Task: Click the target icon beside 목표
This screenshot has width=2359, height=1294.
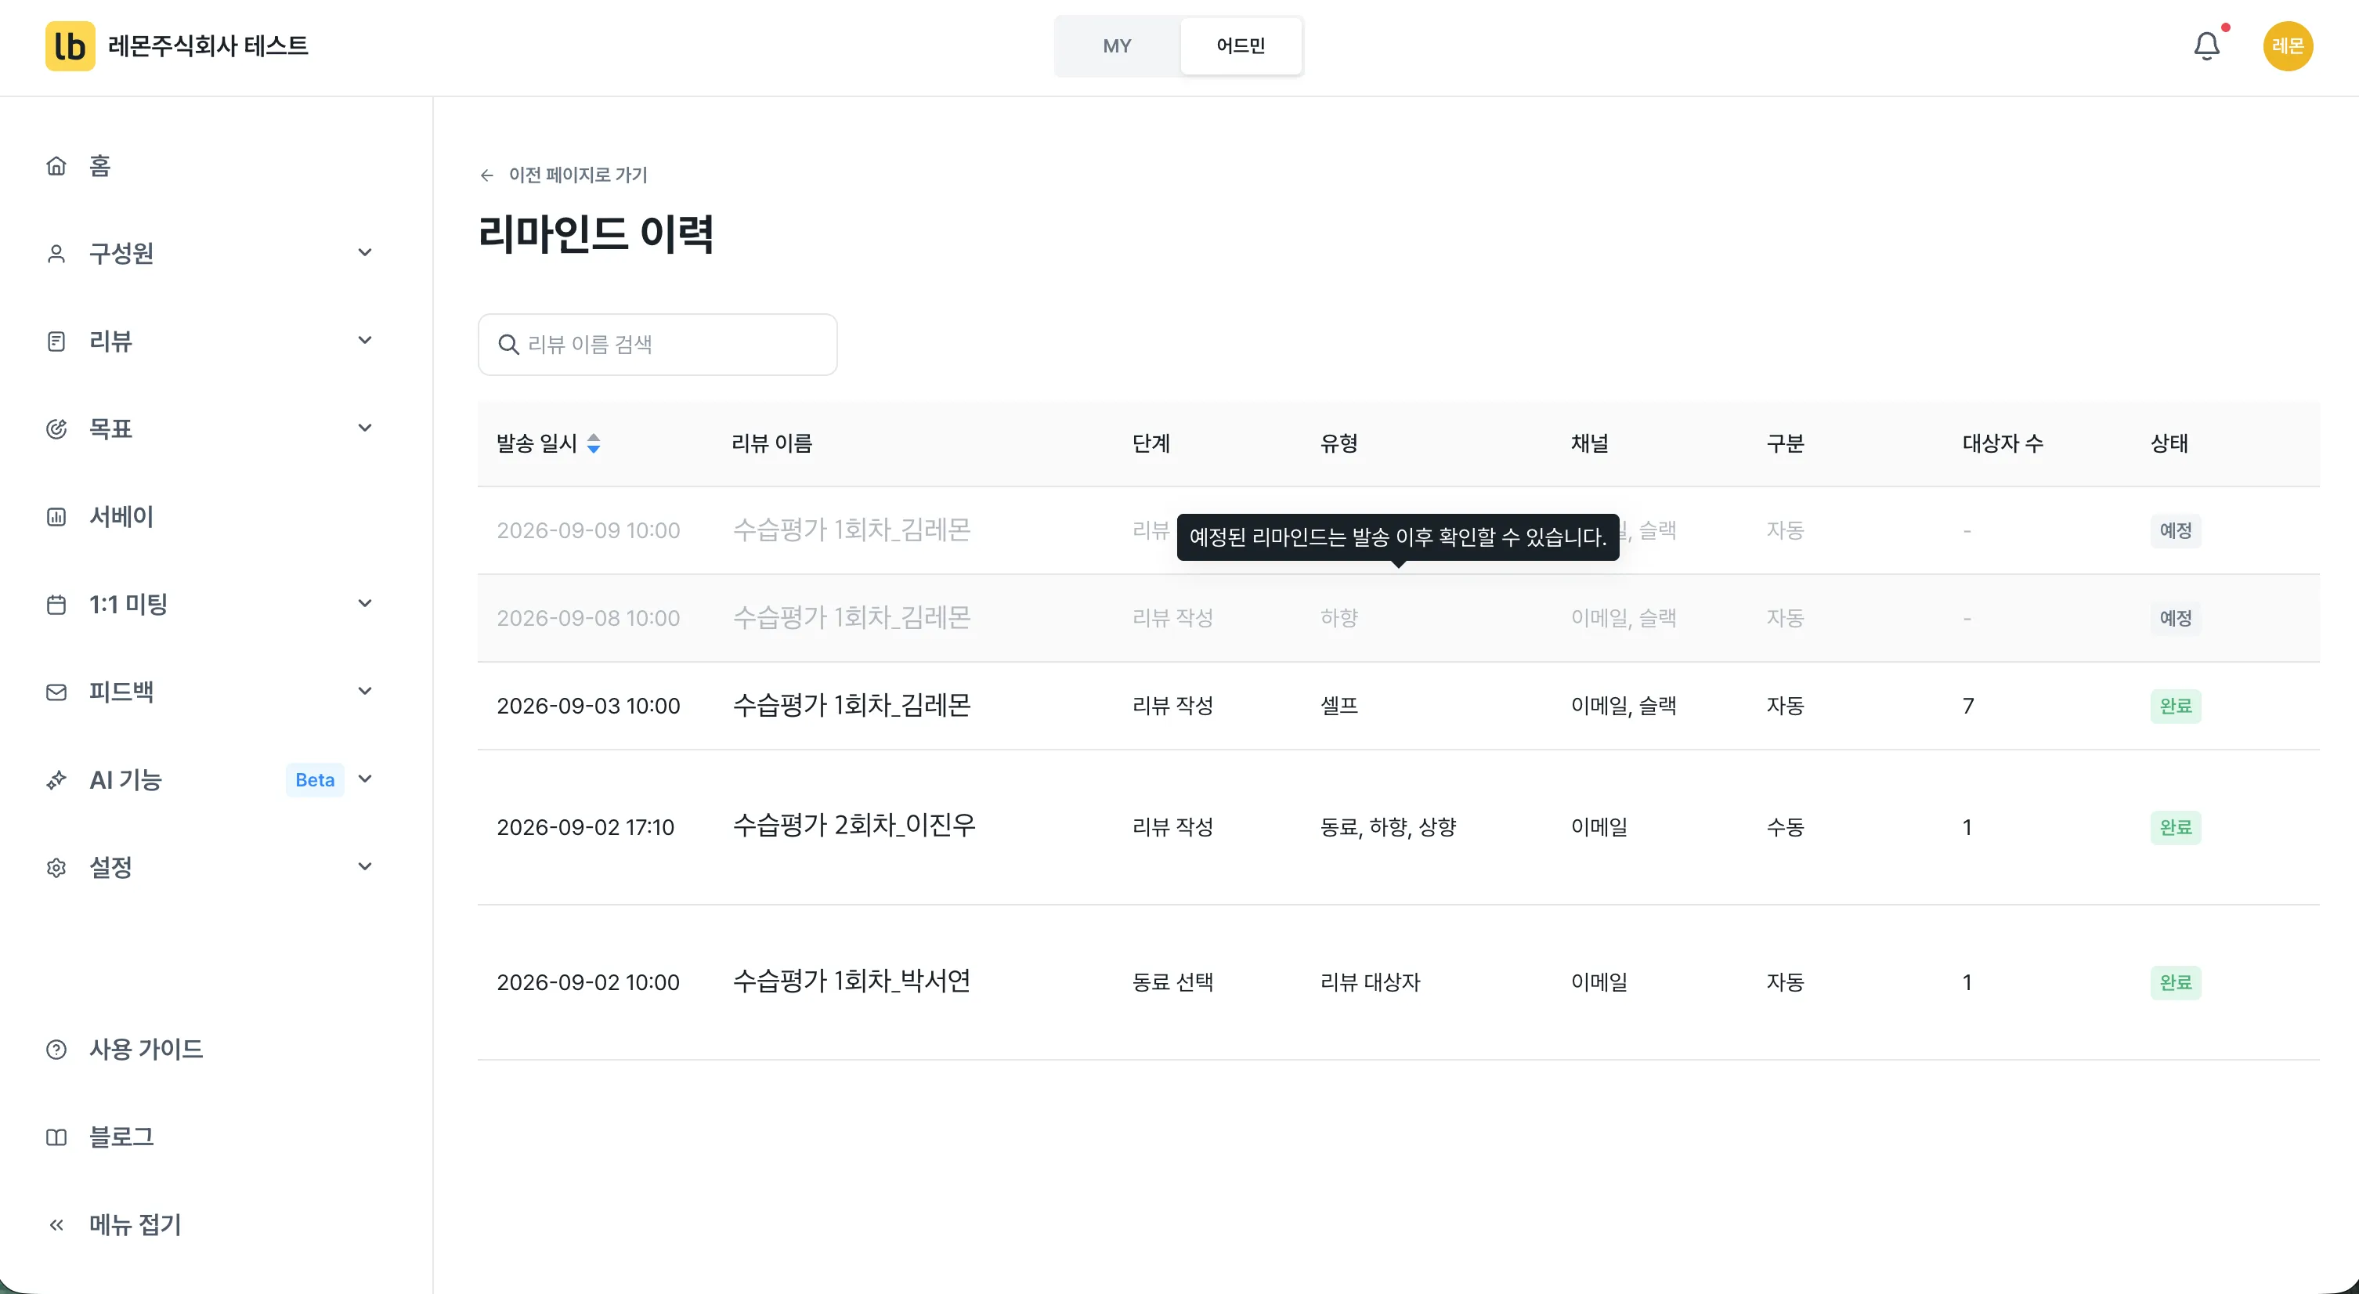Action: [56, 428]
